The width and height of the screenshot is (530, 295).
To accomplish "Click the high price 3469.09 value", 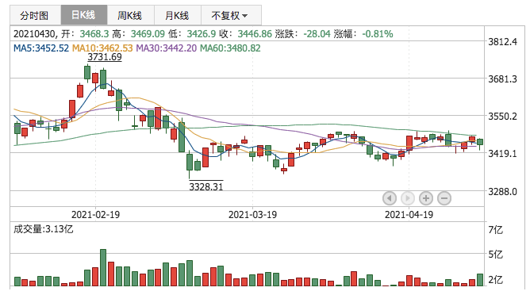I will (148, 34).
